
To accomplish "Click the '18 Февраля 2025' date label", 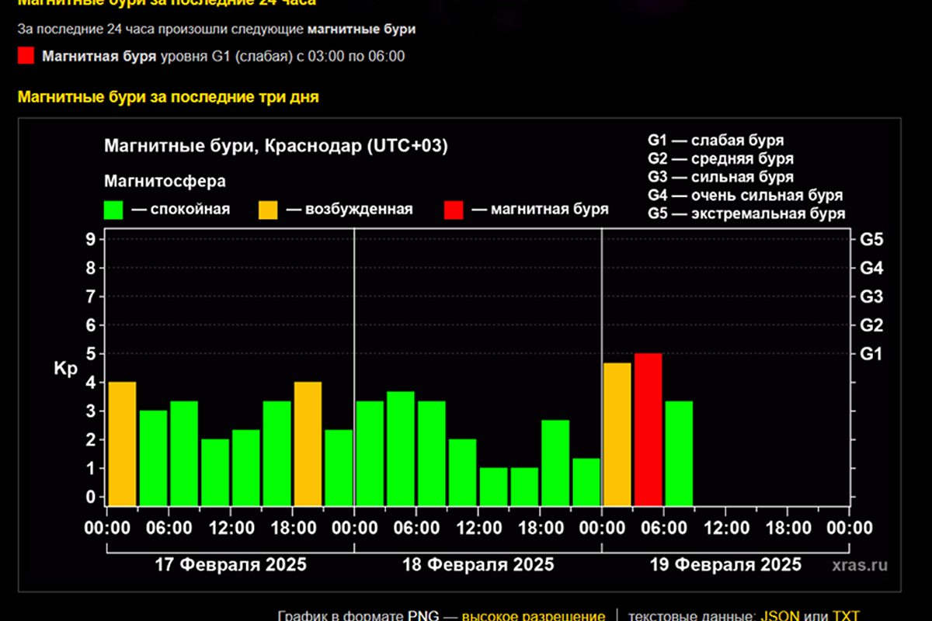I will point(478,564).
